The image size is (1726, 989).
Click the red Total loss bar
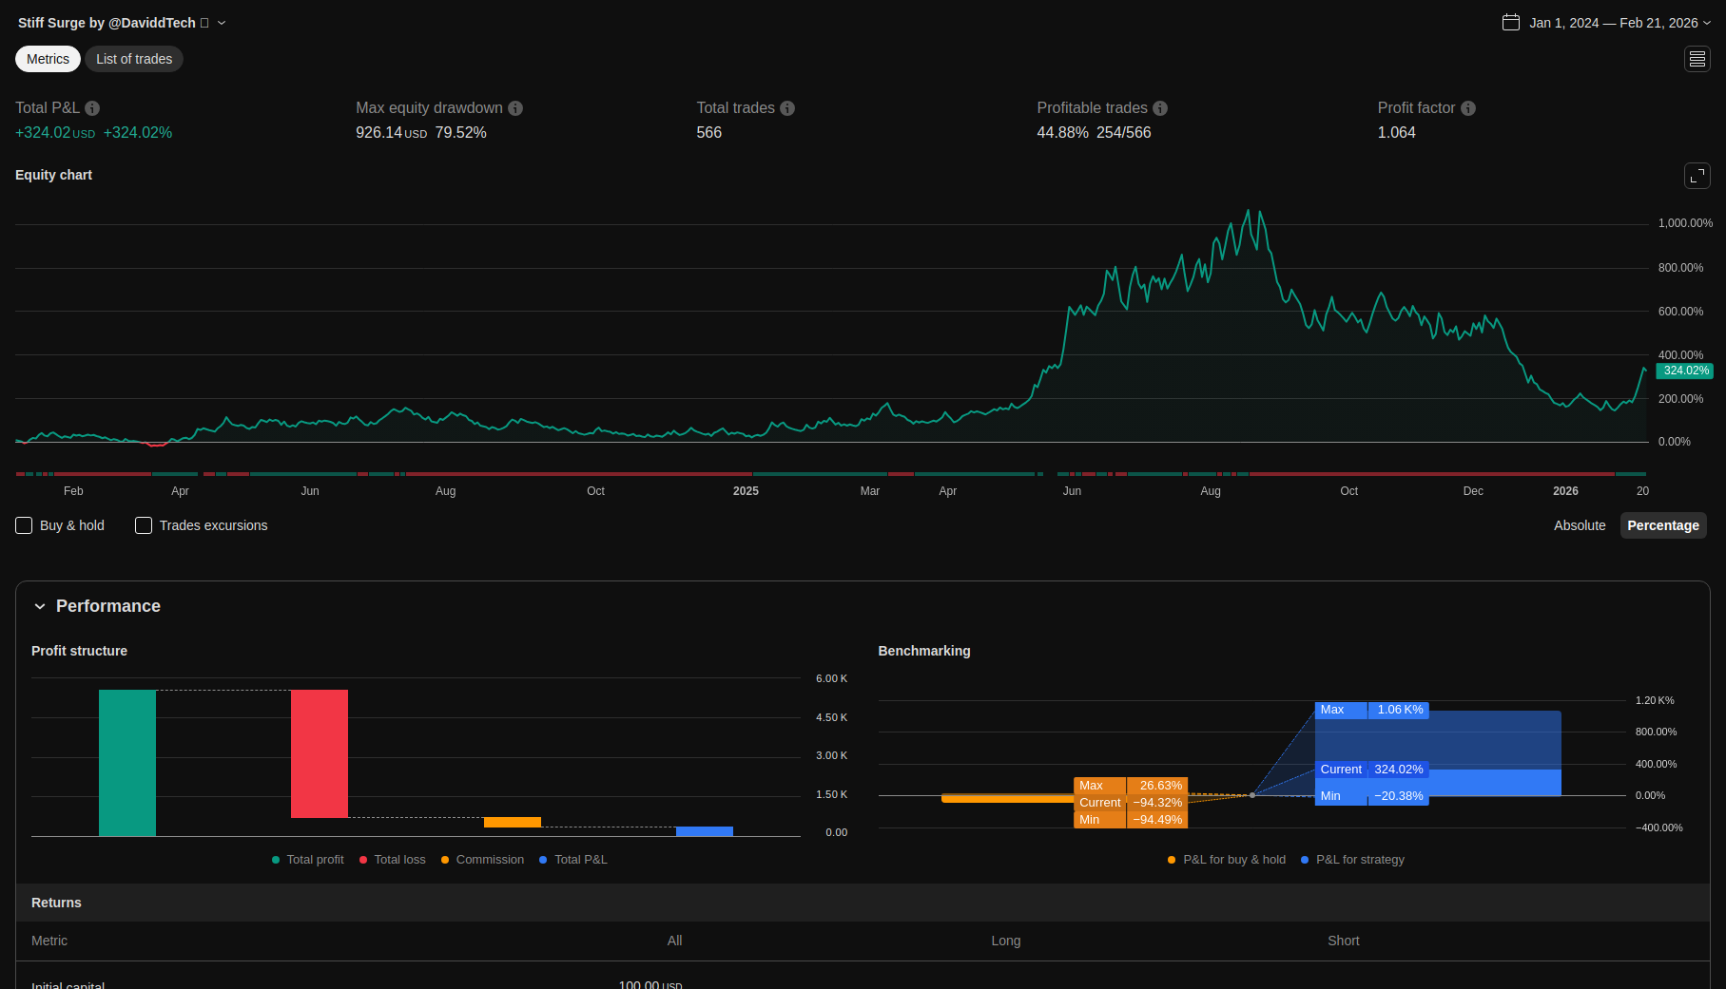(x=320, y=753)
